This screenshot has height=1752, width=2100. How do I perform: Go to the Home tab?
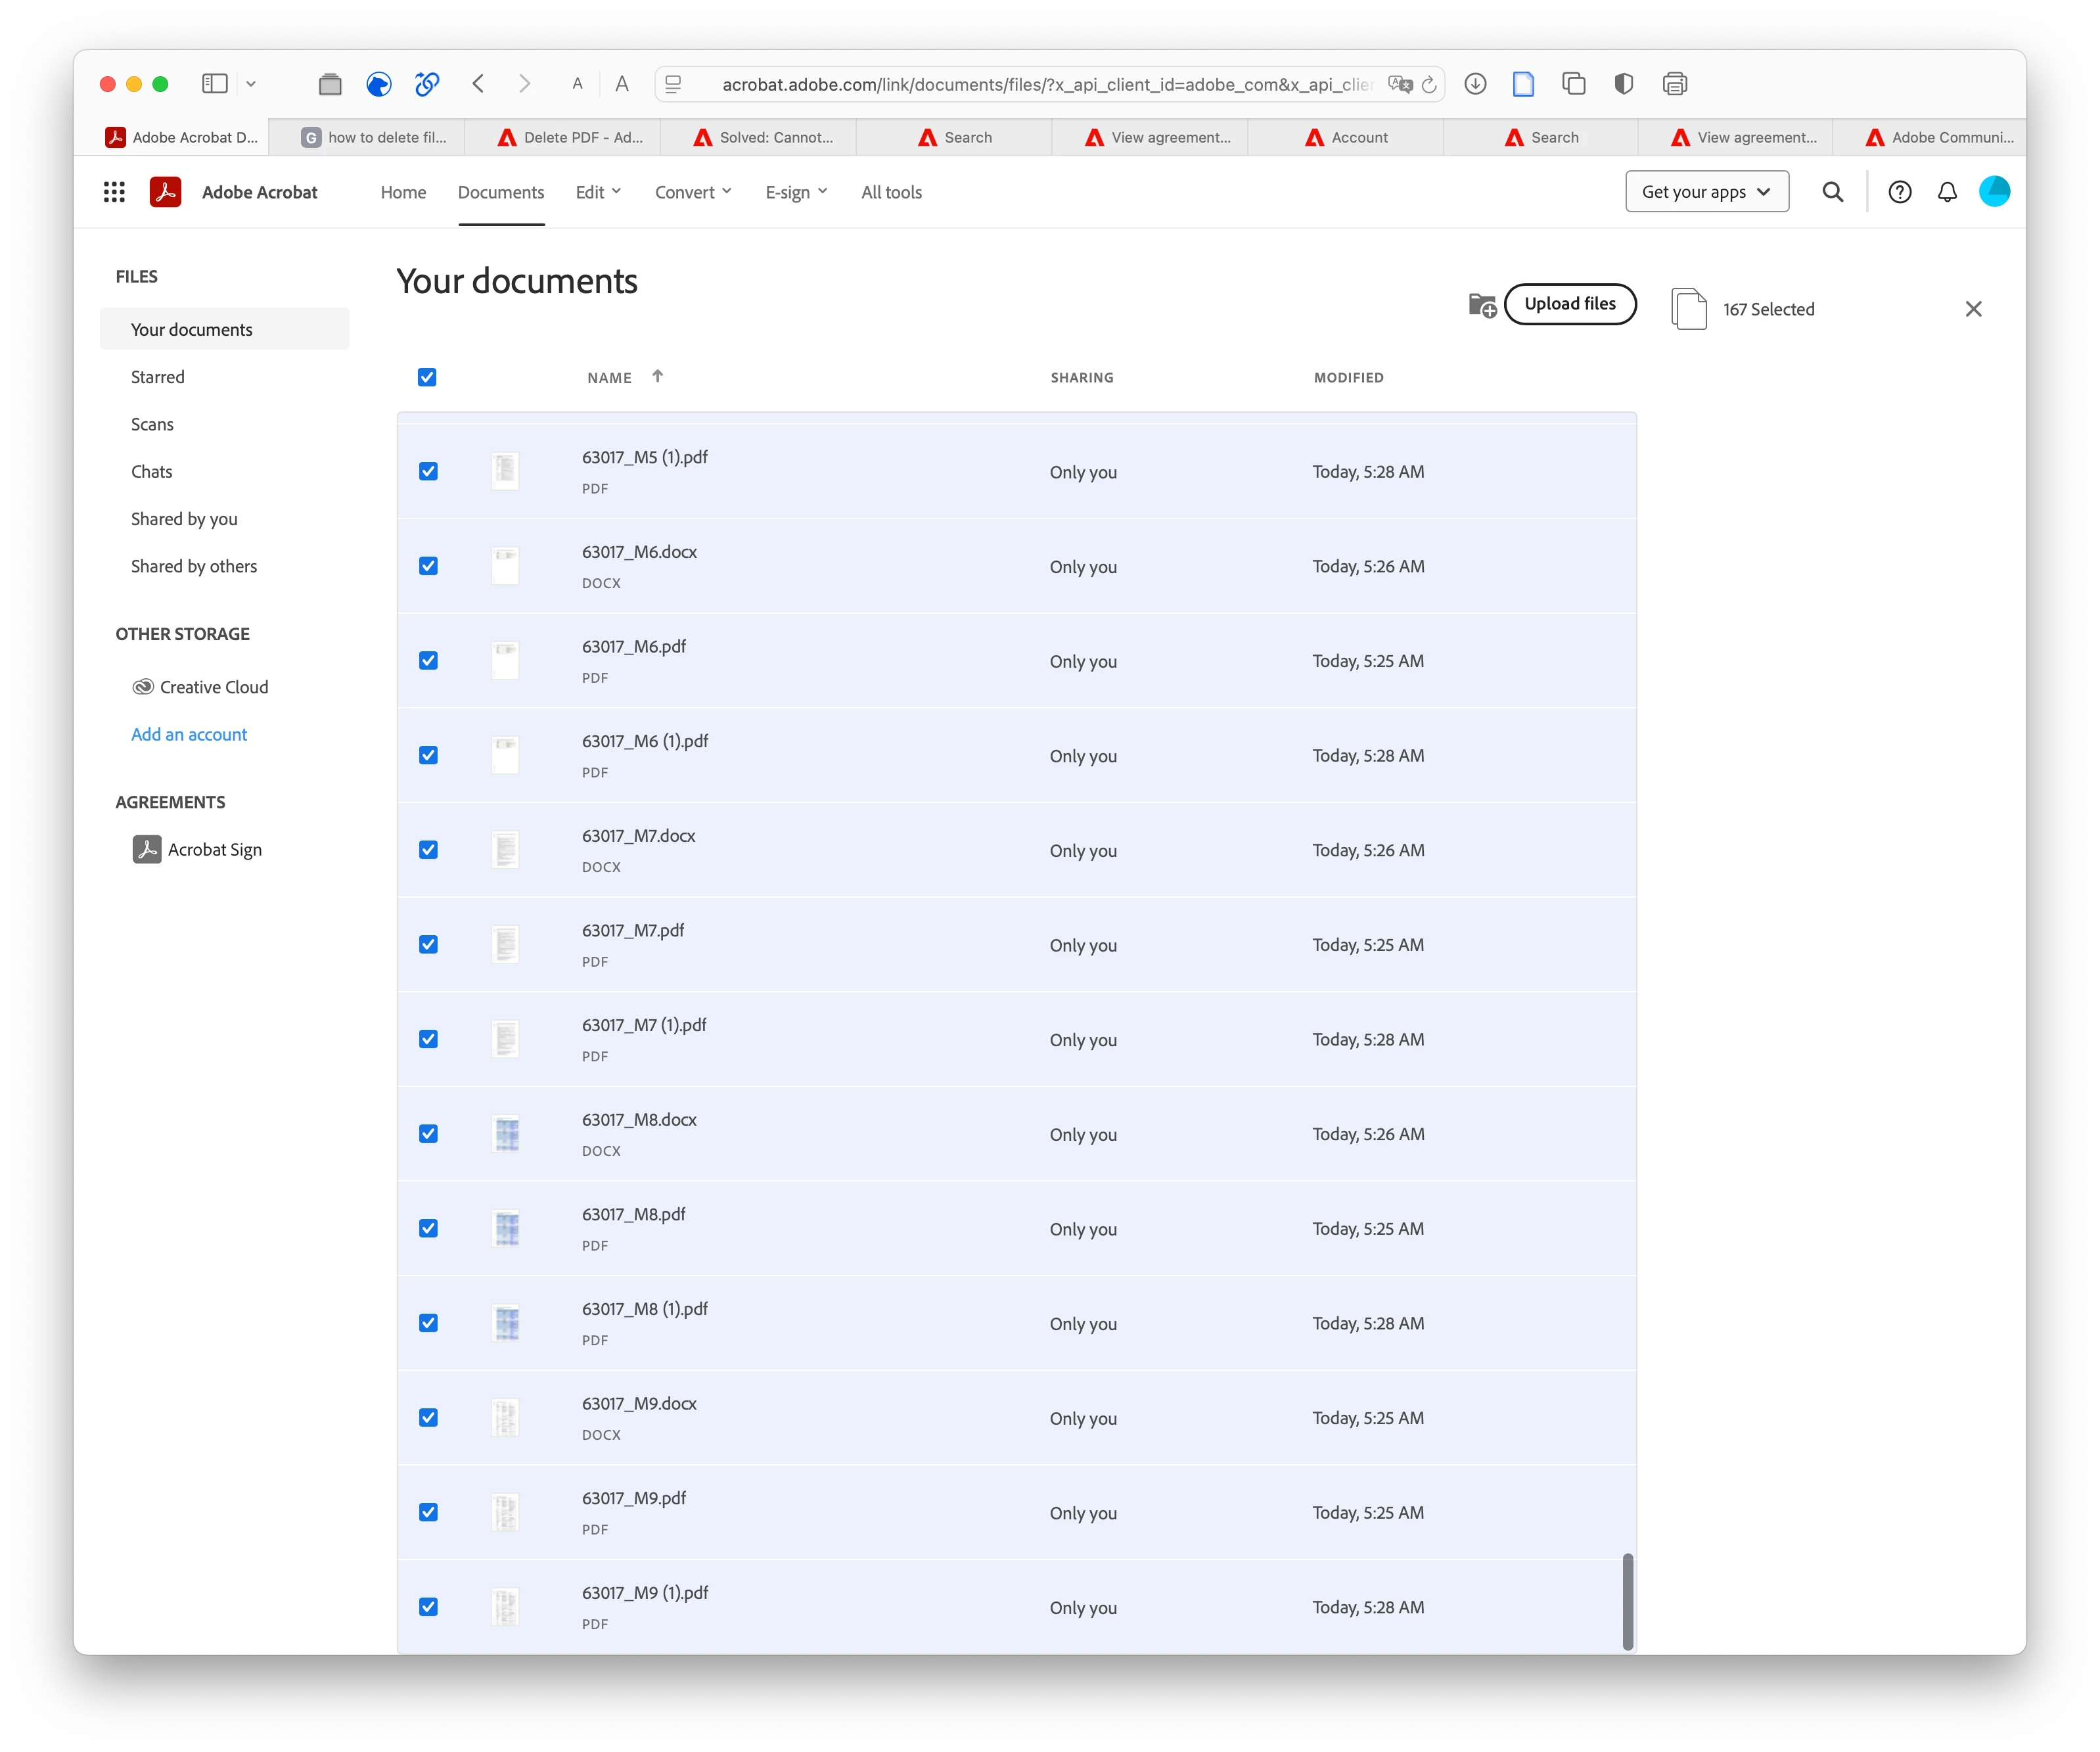(403, 192)
